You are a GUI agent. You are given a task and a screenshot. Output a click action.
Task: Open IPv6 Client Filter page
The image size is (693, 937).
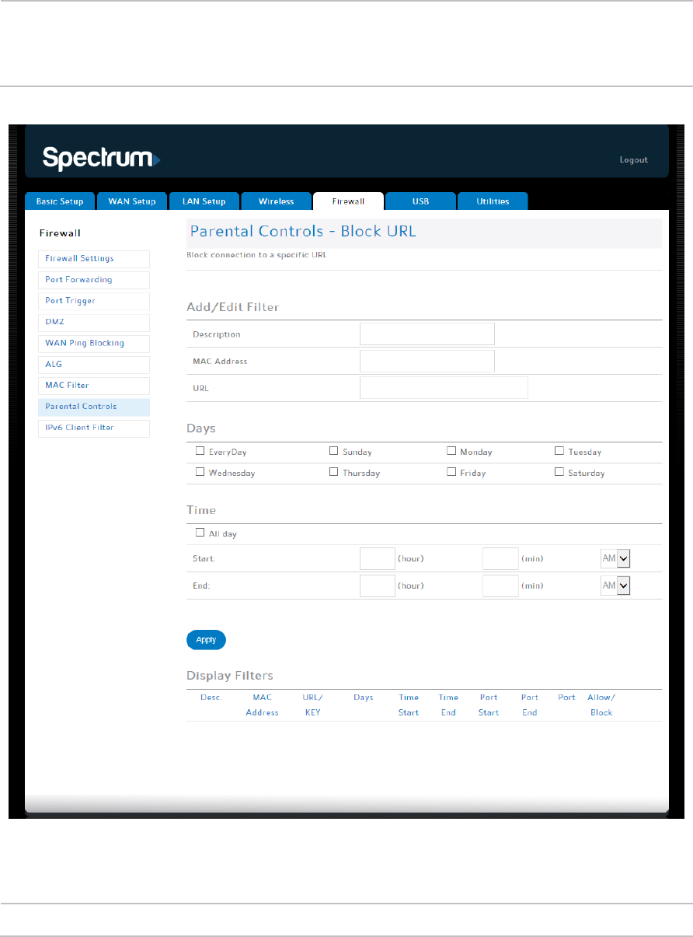click(94, 428)
